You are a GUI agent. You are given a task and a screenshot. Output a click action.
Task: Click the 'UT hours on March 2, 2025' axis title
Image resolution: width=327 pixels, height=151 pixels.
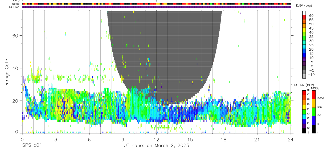[156, 146]
